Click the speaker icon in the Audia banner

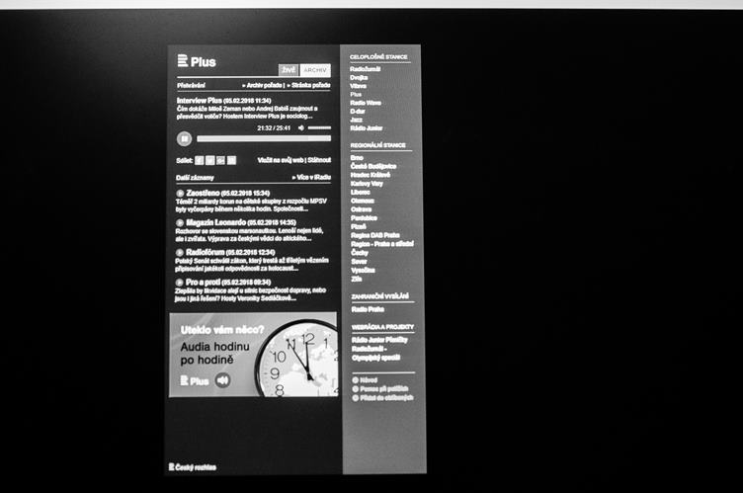222,380
